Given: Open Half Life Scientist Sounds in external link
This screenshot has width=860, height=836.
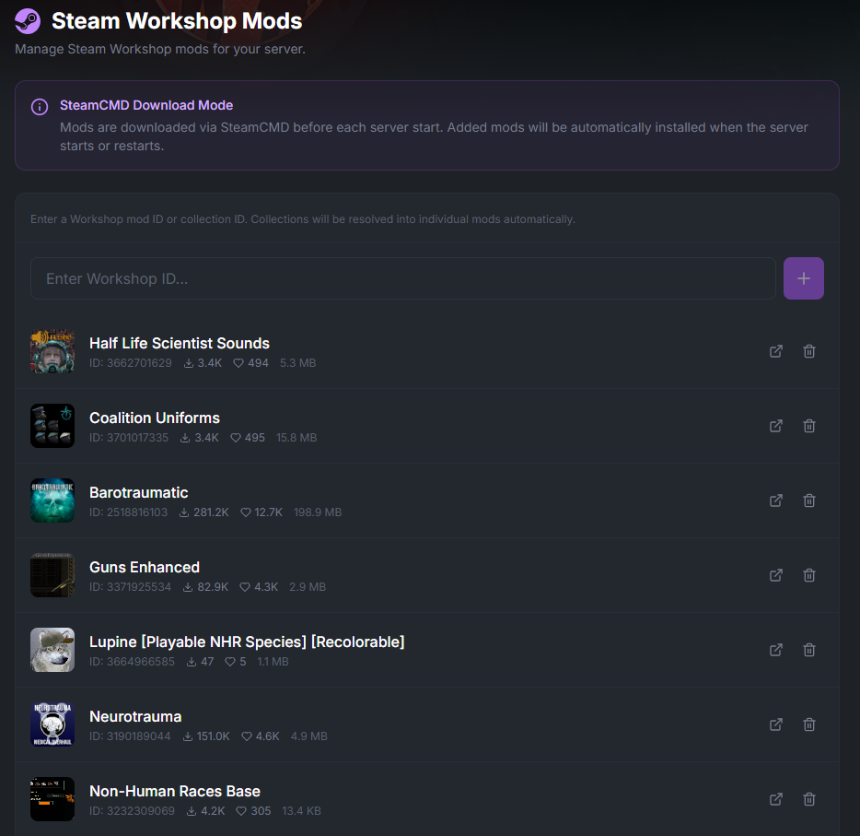Looking at the screenshot, I should (776, 351).
